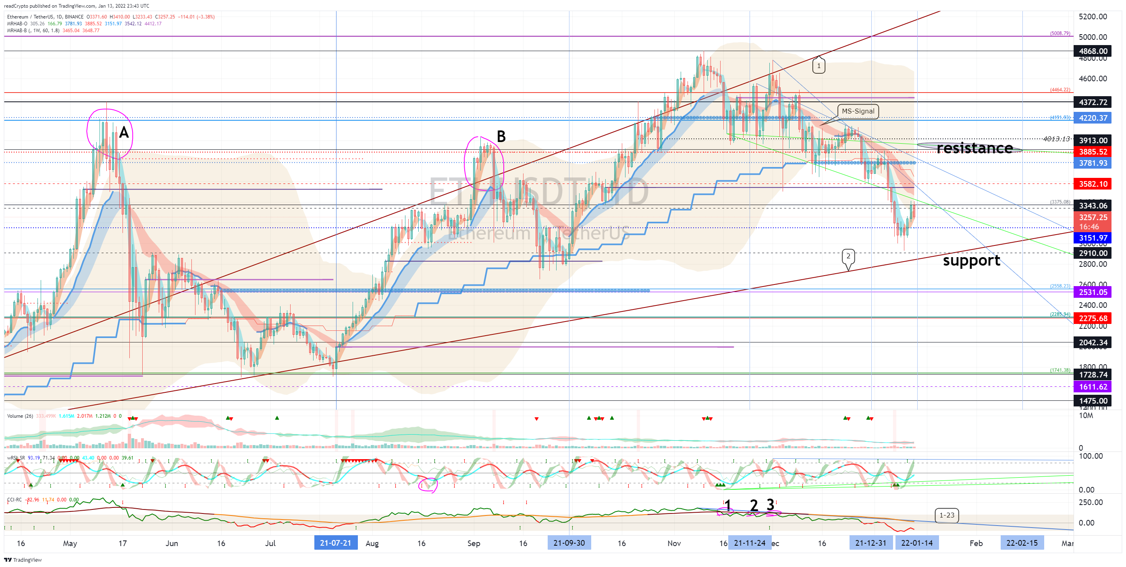The image size is (1126, 567).
Task: Click the 'May' time axis label
Action: (x=70, y=543)
